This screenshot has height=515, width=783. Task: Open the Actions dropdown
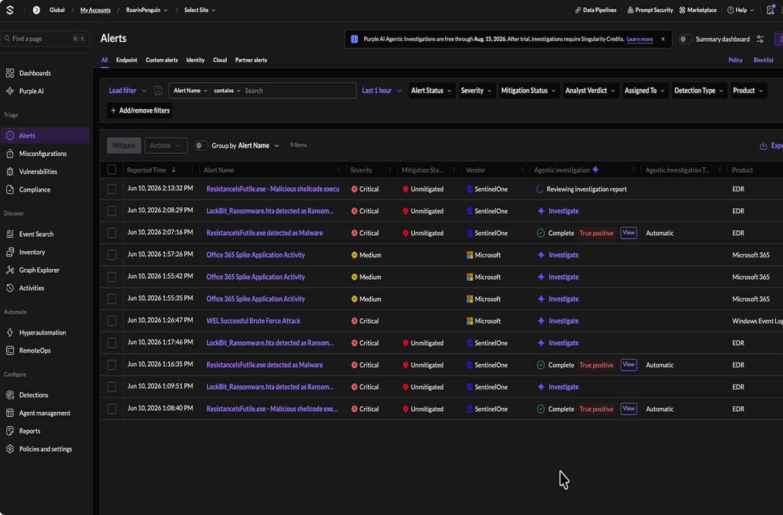(166, 145)
